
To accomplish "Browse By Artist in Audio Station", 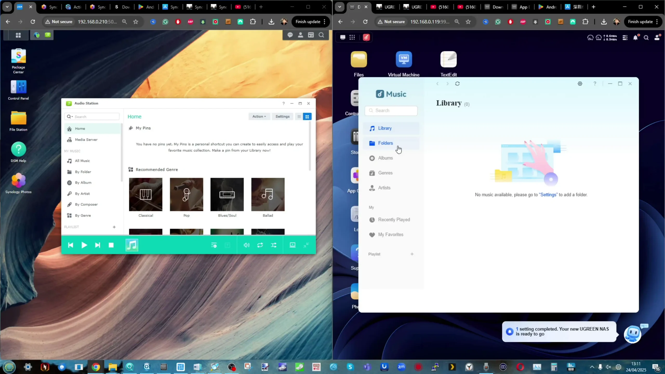I will pos(92,194).
